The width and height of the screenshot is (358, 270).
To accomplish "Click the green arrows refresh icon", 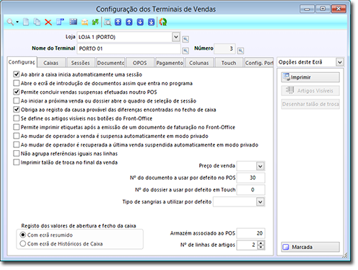I will pos(95,22).
